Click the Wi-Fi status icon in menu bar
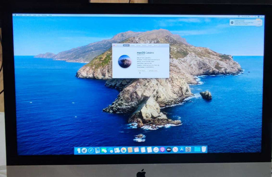272x177 pixels. (x=239, y=16)
